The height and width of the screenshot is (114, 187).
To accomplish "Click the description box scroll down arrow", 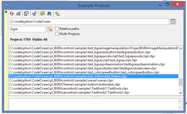I will (180, 108).
